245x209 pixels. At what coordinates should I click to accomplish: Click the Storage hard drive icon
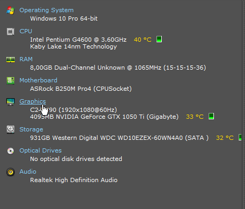tap(11, 129)
